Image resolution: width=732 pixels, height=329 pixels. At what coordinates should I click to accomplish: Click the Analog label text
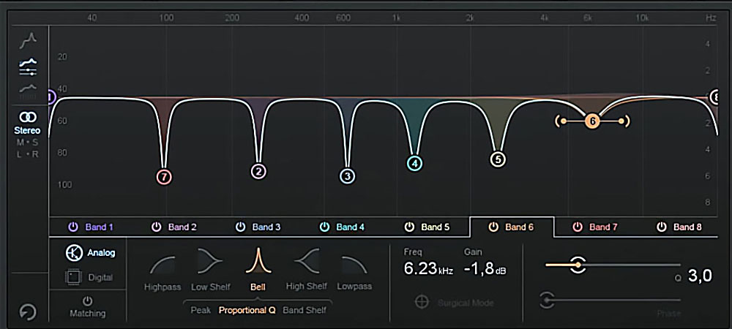[x=101, y=253]
